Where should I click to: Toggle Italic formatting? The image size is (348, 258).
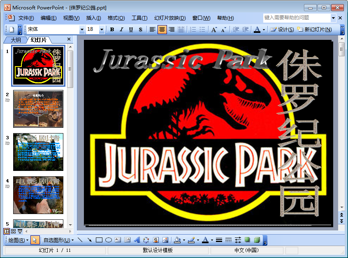pos(121,30)
